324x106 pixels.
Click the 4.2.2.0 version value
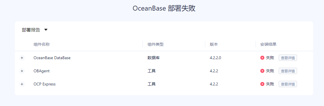click(x=216, y=58)
